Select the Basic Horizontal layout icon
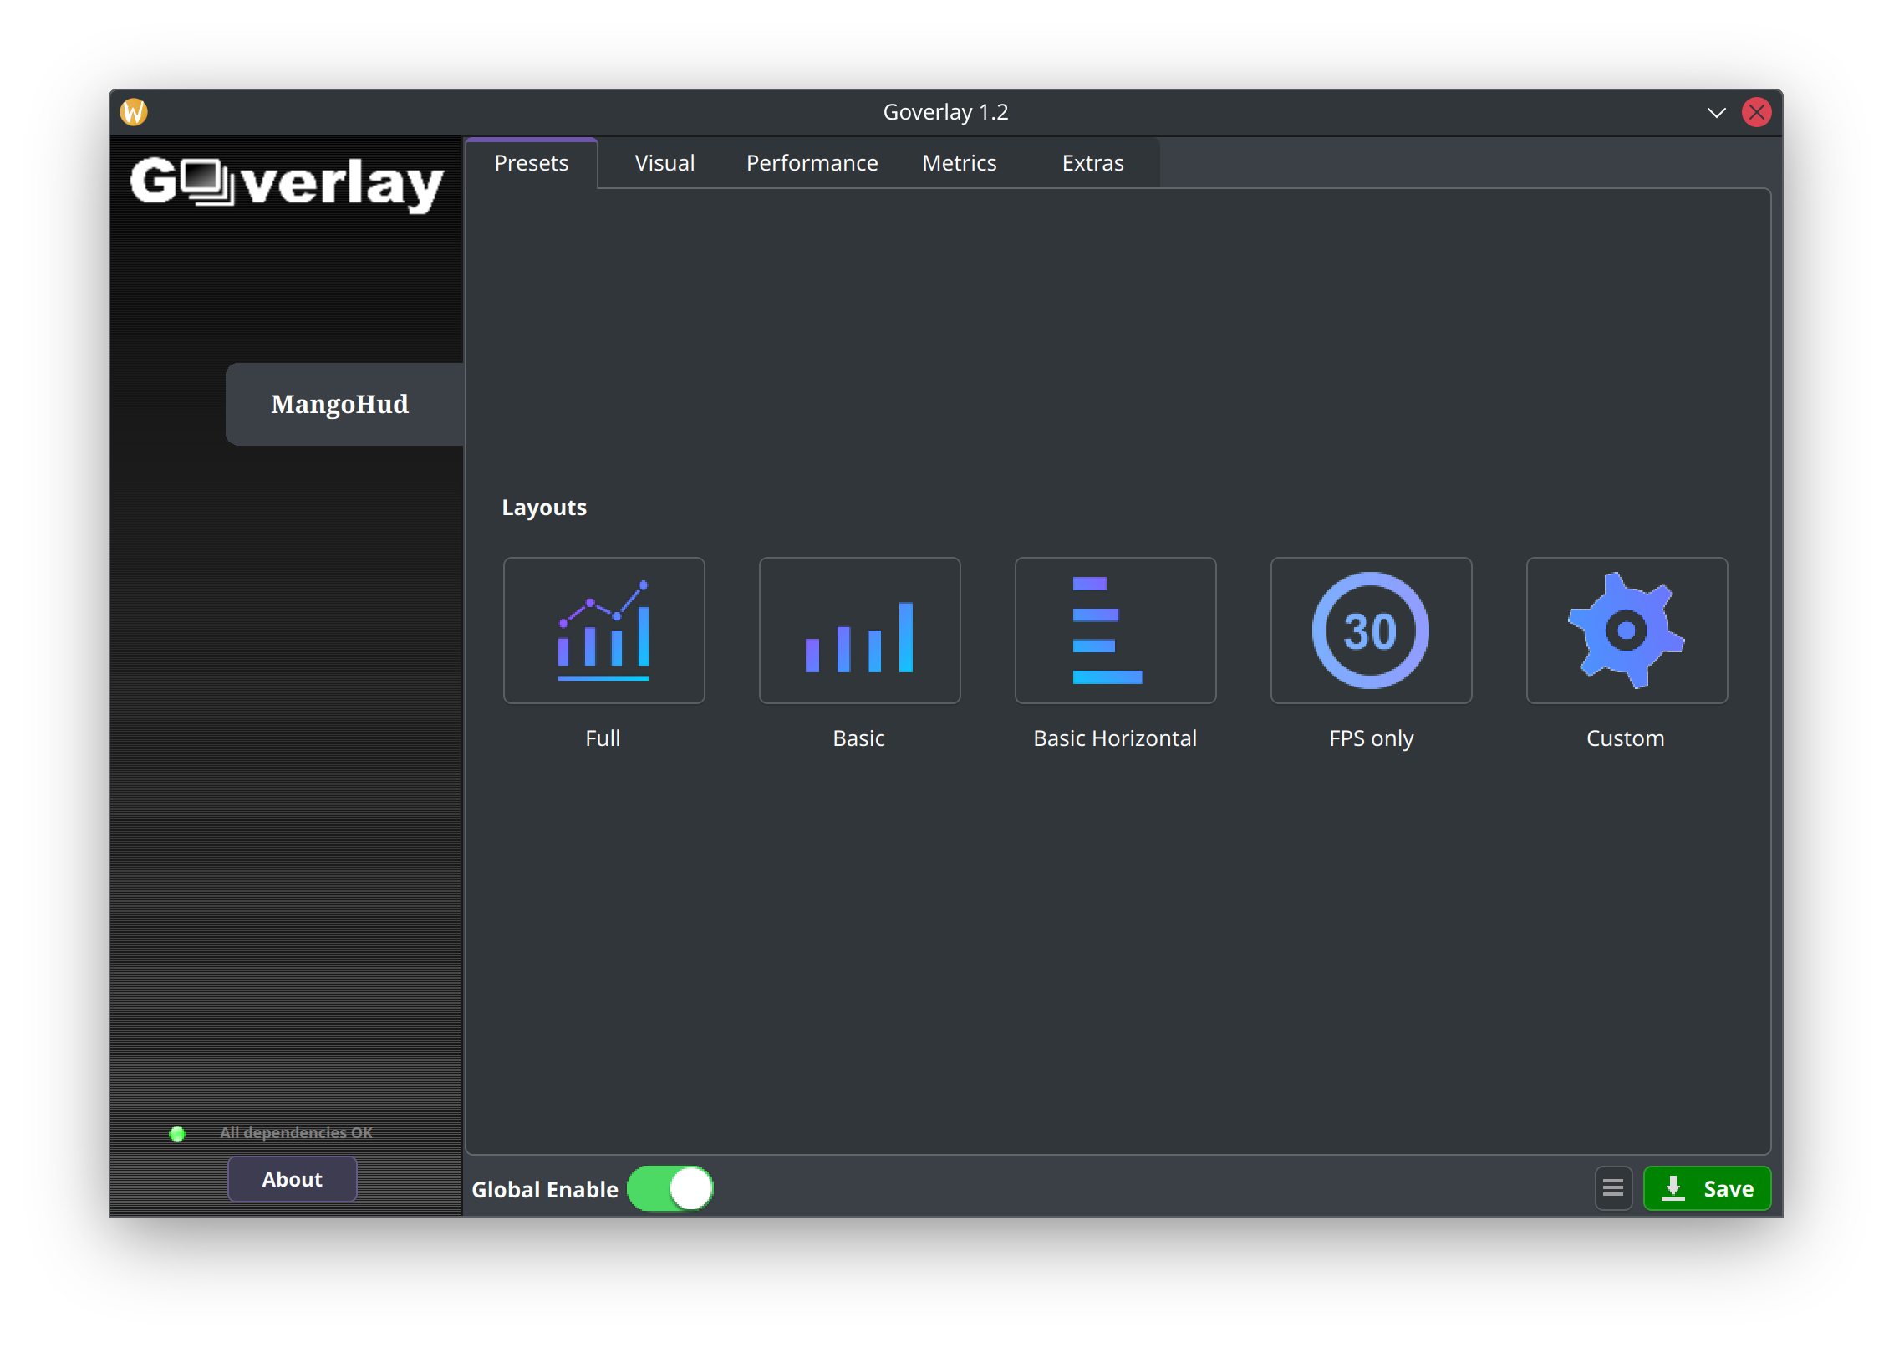The width and height of the screenshot is (1894, 1348). [x=1115, y=631]
